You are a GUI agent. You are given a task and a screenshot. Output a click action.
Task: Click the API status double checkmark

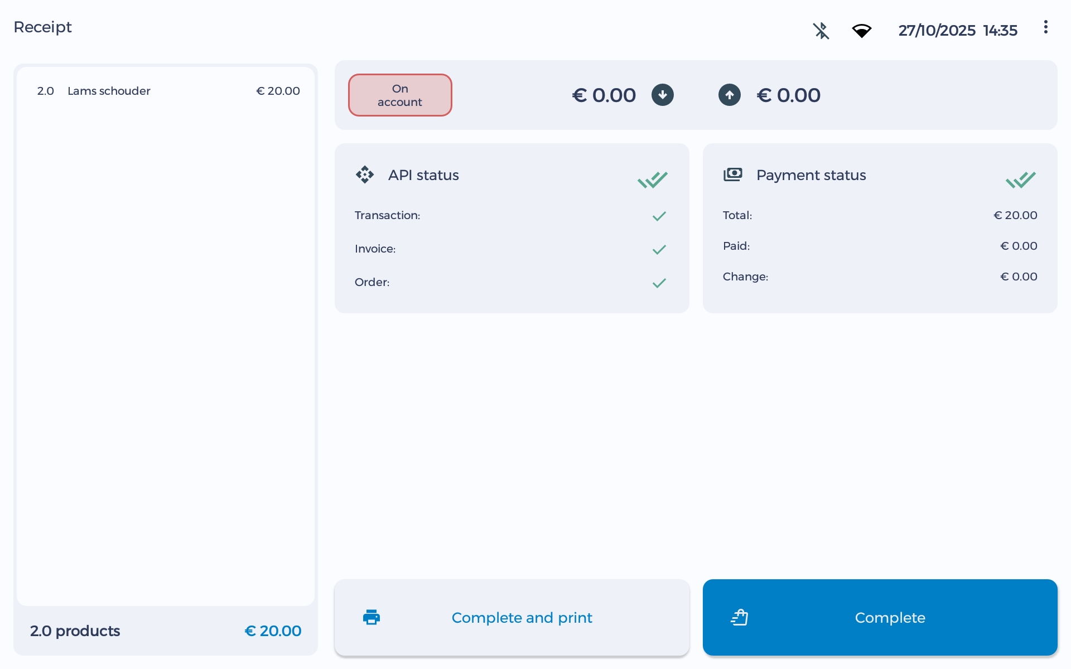[652, 180]
